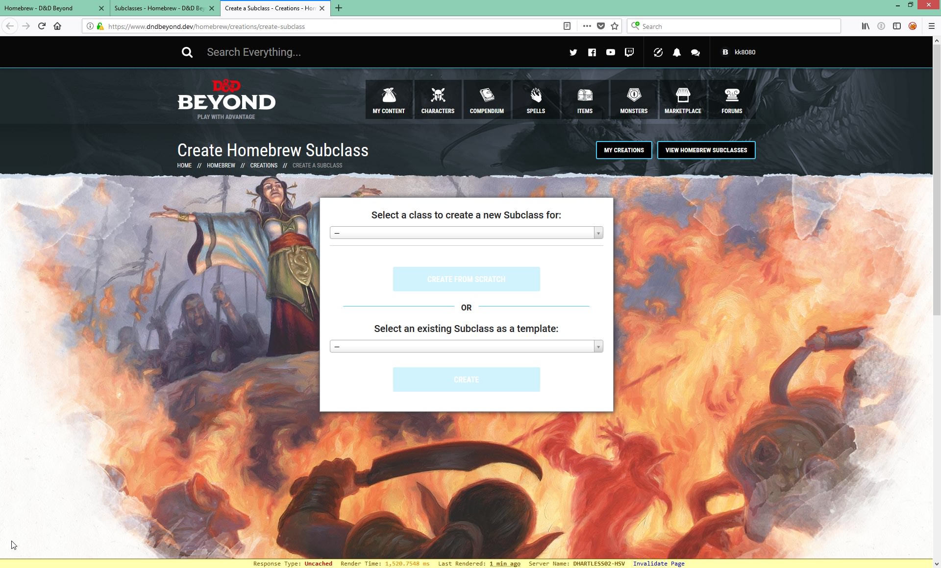Open the Twitter social link icon
The width and height of the screenshot is (941, 568).
(573, 52)
